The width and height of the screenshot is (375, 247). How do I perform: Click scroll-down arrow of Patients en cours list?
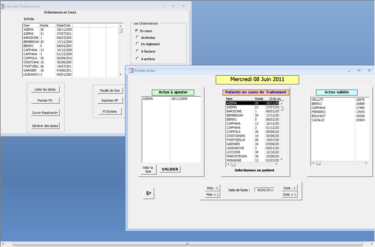coord(282,159)
